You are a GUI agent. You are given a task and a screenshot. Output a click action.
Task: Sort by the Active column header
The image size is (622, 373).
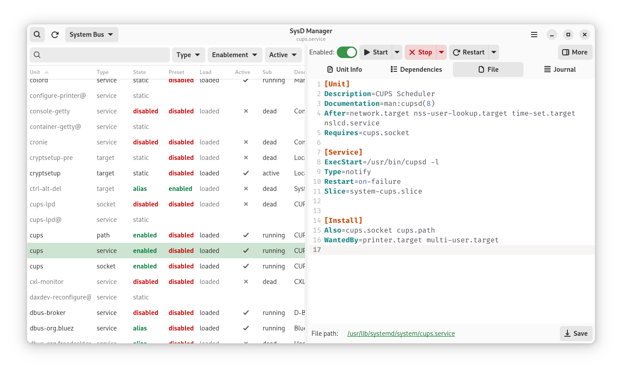click(x=243, y=72)
